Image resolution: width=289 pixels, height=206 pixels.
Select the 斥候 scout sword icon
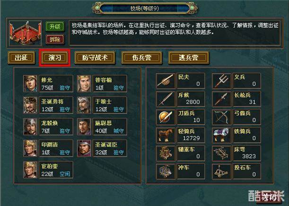pyautogui.click(x=166, y=99)
